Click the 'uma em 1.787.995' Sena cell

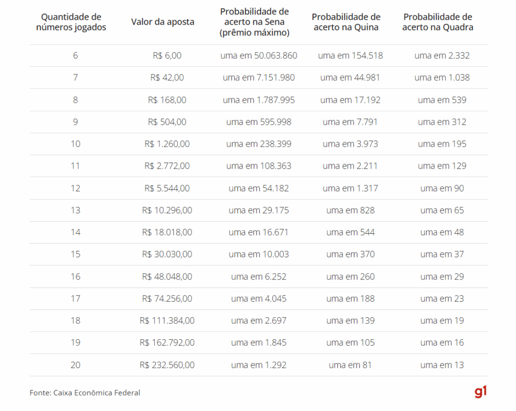coord(259,100)
